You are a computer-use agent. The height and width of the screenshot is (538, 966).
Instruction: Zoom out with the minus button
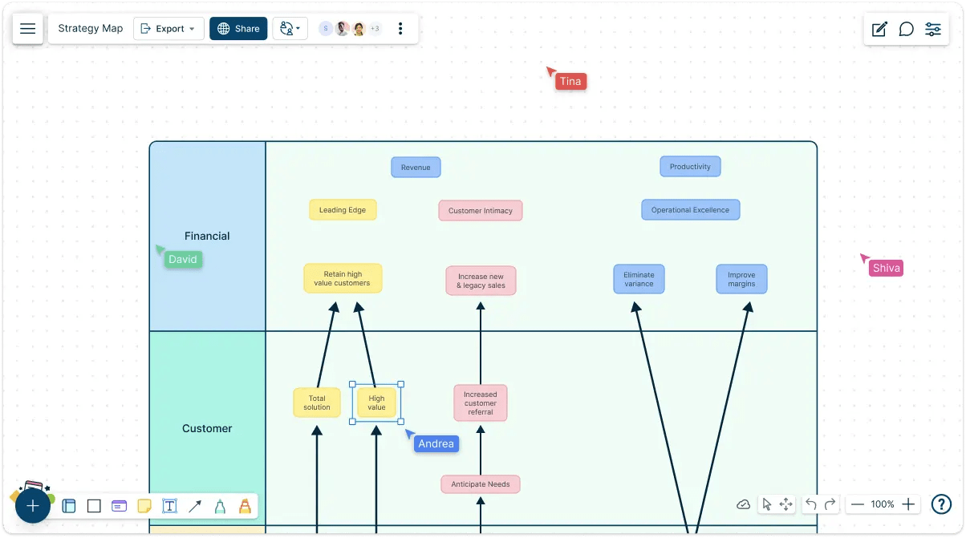857,504
